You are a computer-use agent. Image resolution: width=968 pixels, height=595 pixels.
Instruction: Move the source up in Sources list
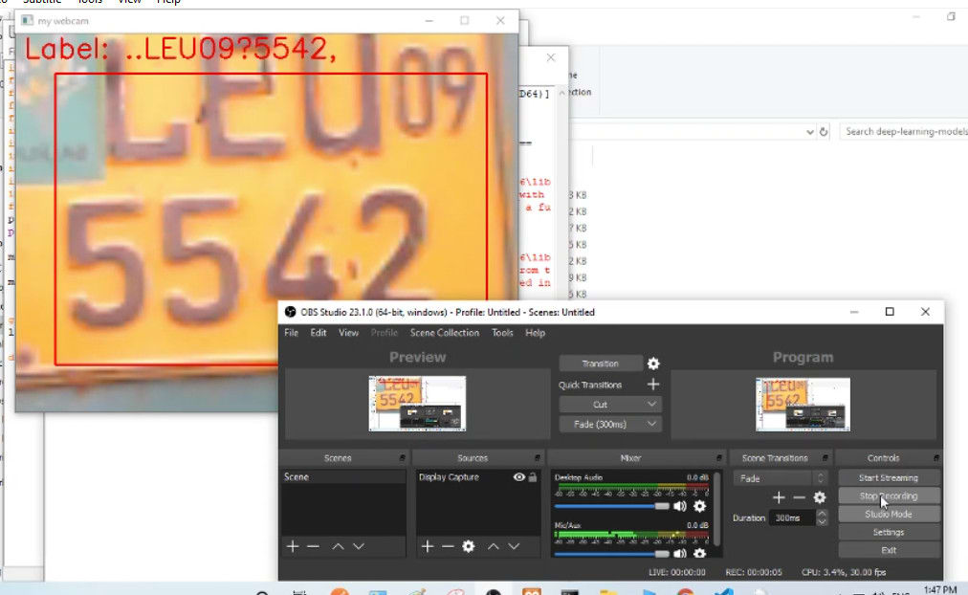(494, 546)
